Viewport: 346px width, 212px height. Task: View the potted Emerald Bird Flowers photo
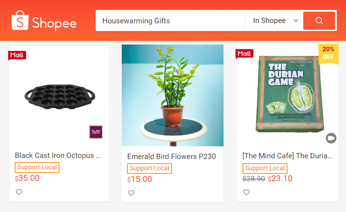(x=172, y=95)
